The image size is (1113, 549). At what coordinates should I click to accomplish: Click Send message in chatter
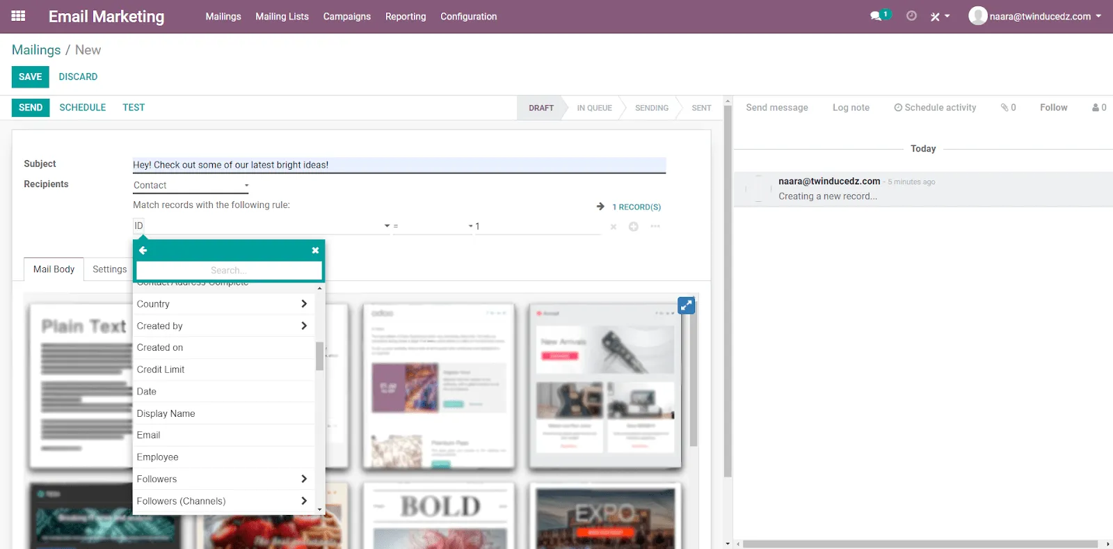pos(777,108)
